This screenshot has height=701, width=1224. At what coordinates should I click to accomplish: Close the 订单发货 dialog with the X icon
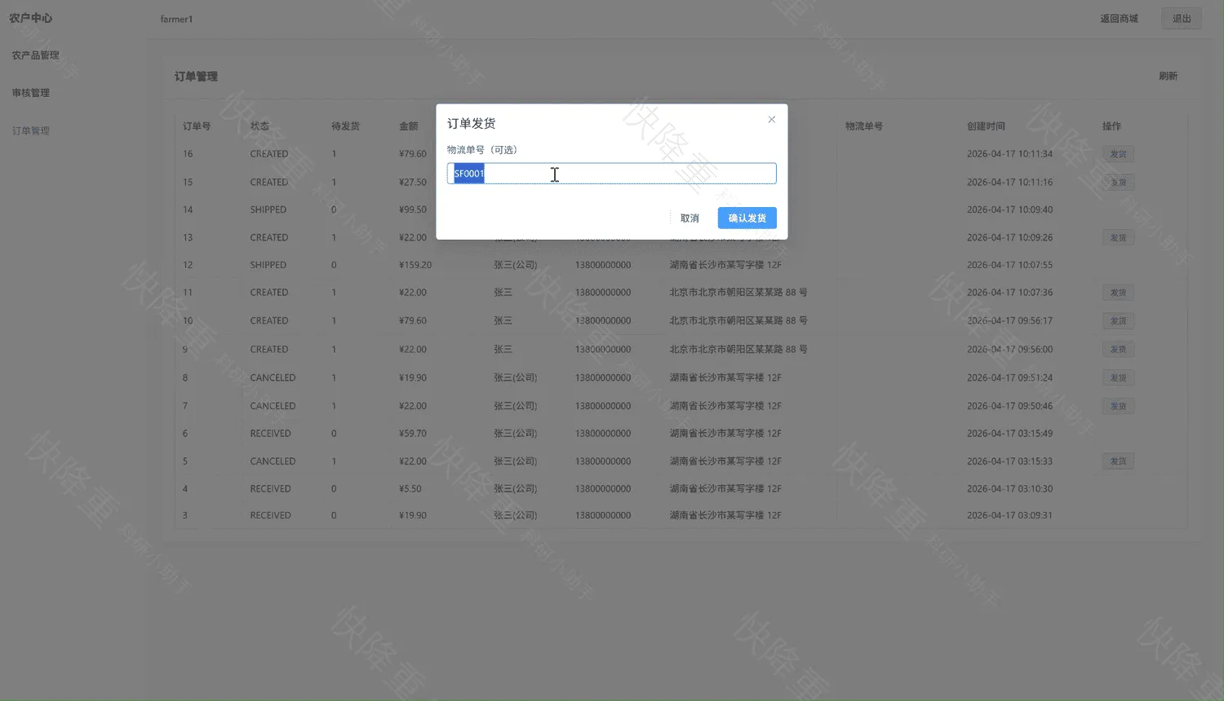pos(771,120)
